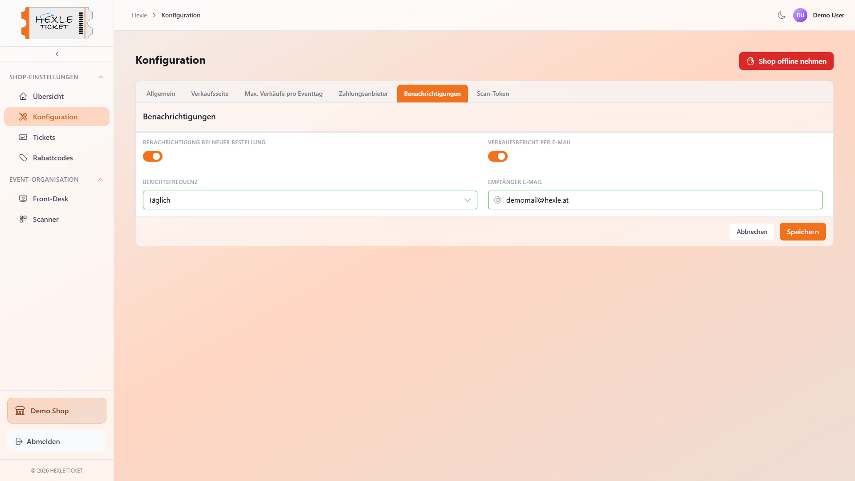Image resolution: width=855 pixels, height=481 pixels.
Task: Click the Hexle Ticket logo
Action: [57, 23]
